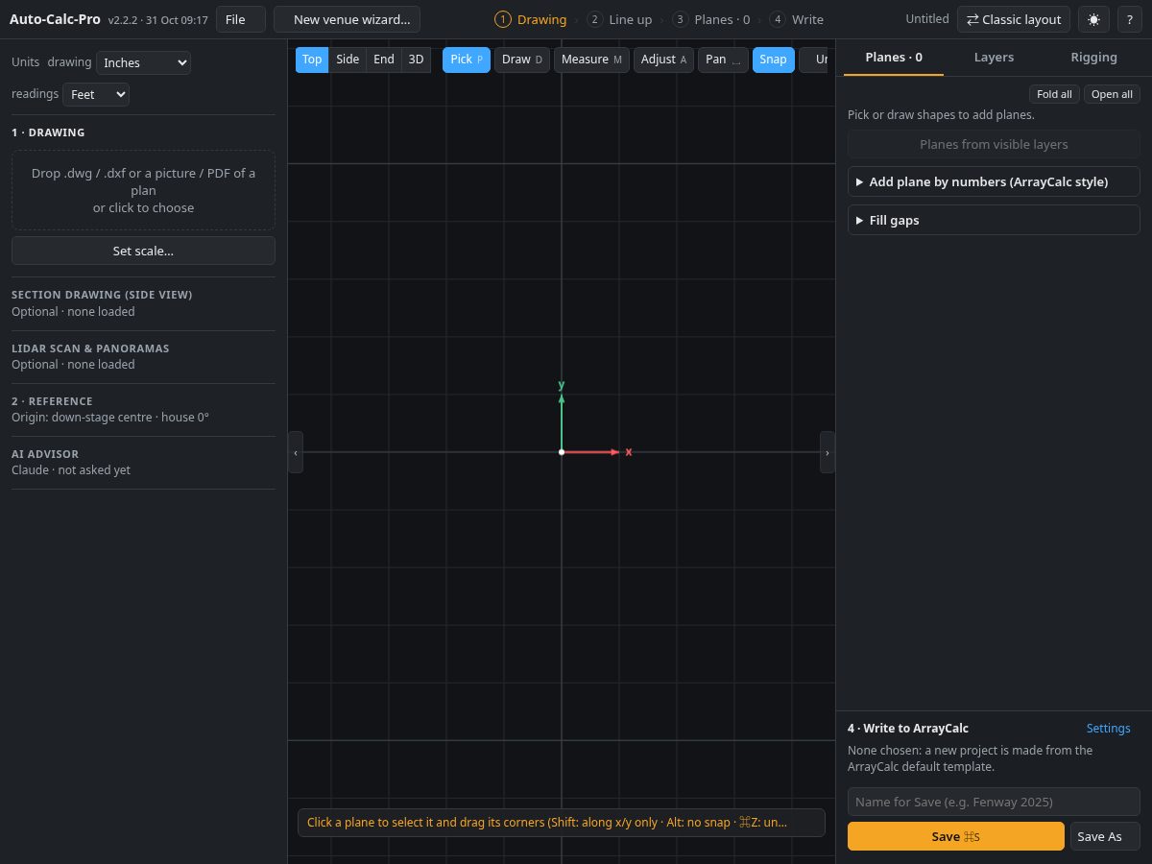
Task: Open Reference origin section
Action: click(143, 409)
